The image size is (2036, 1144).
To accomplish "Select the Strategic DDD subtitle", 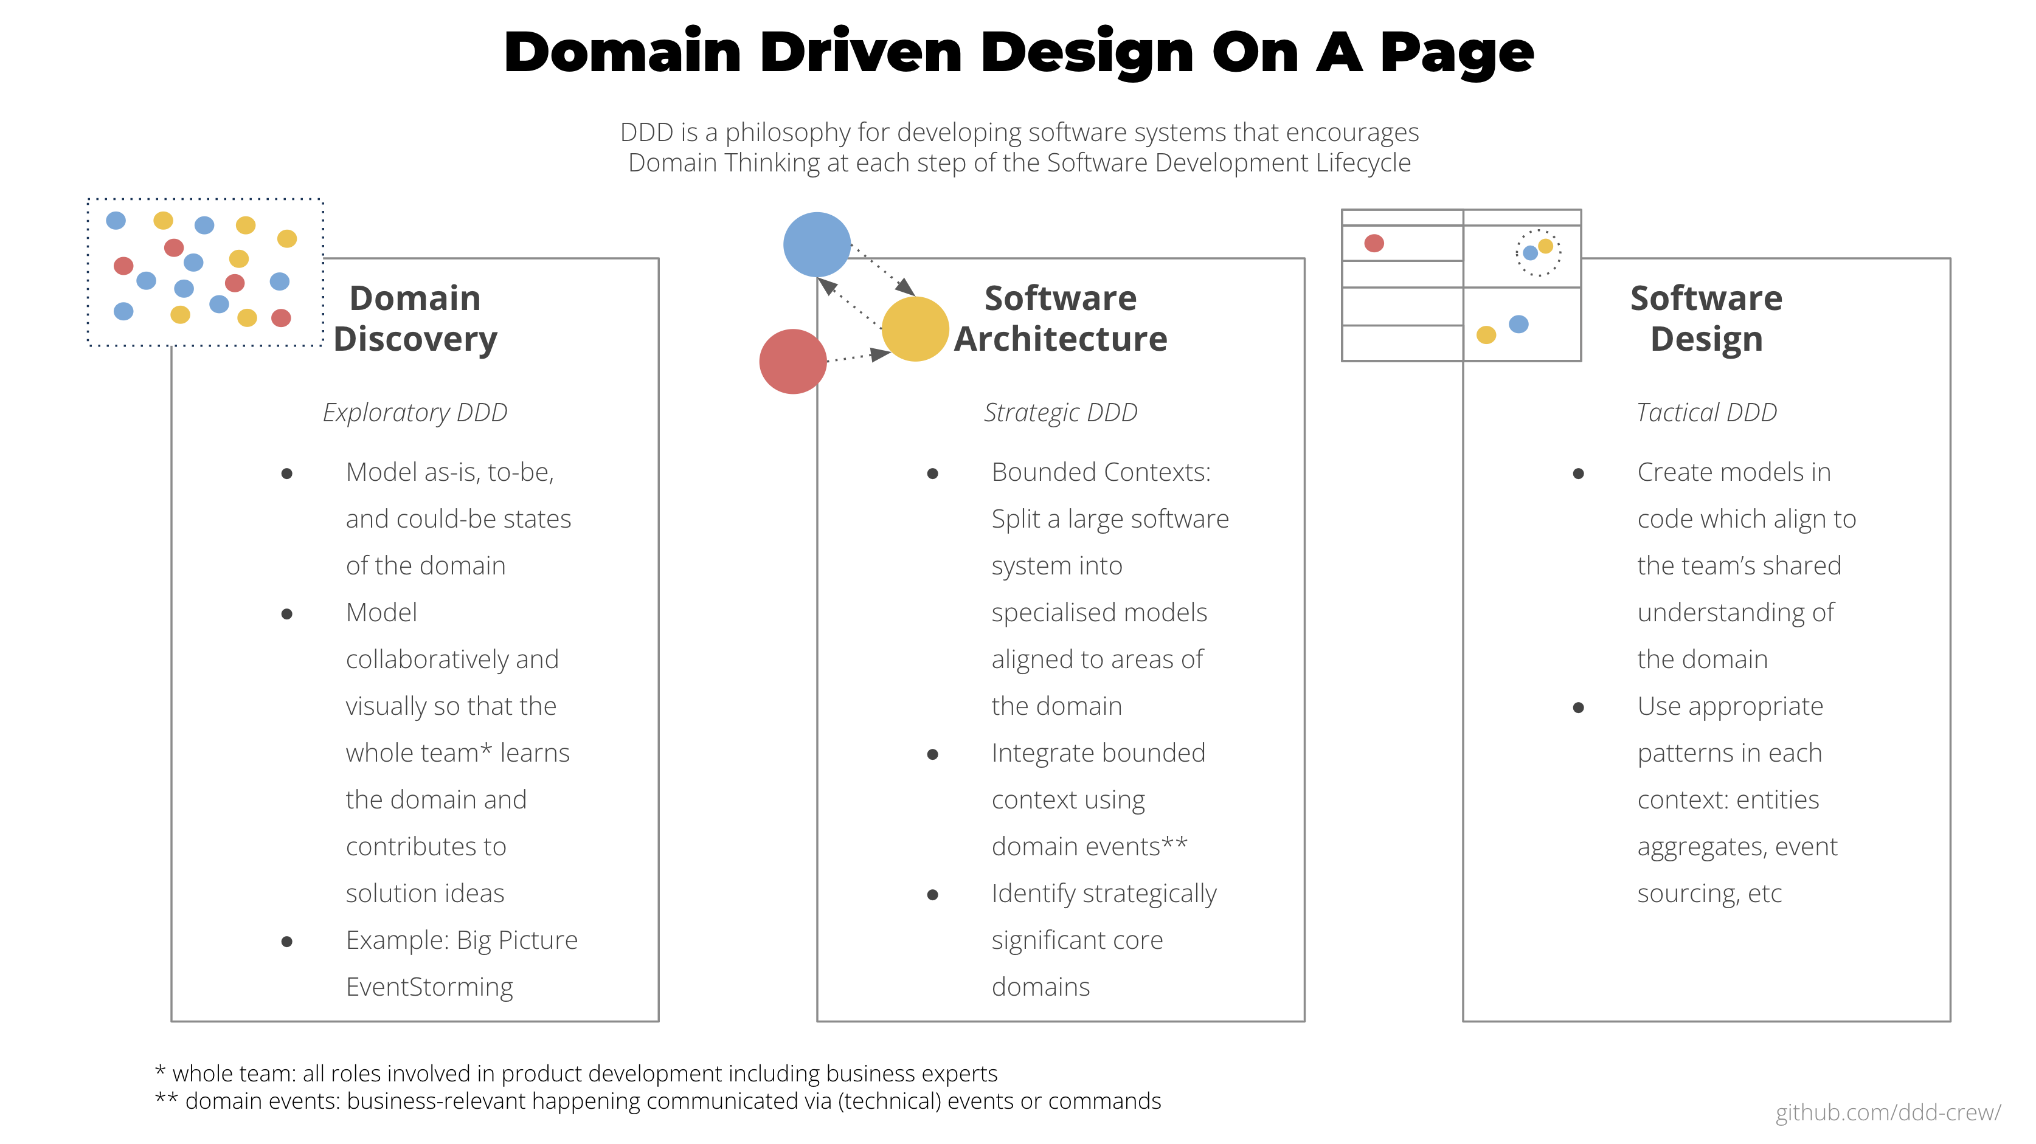I will click(x=1060, y=412).
